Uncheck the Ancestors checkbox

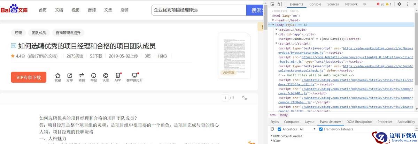[280, 129]
